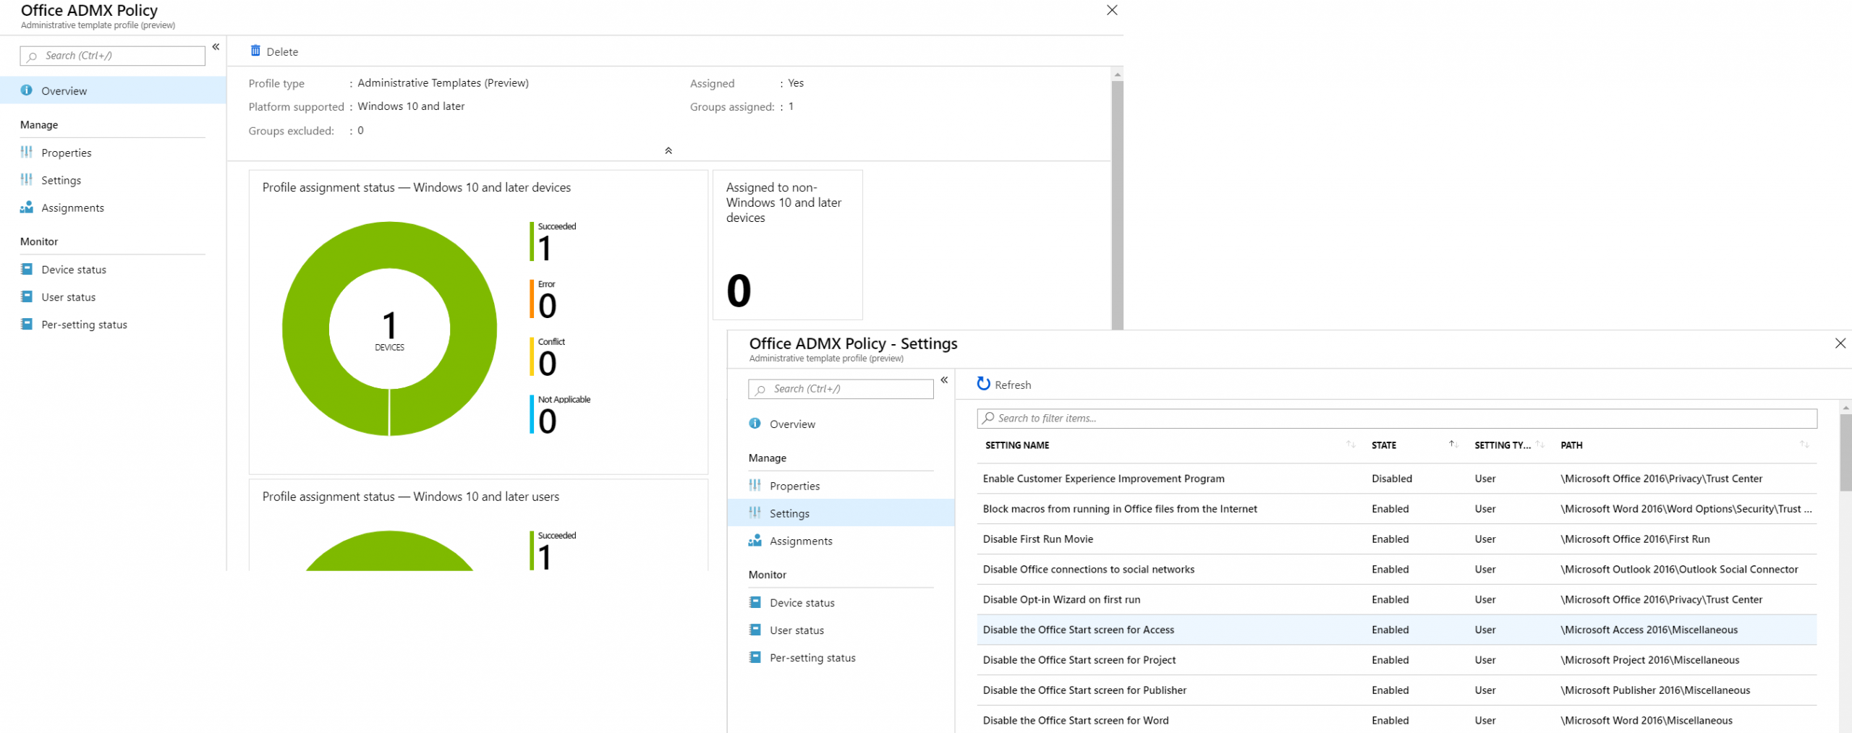Select 'Disable the Office Start screen for Word' row
Image resolution: width=1852 pixels, height=733 pixels.
(1397, 720)
